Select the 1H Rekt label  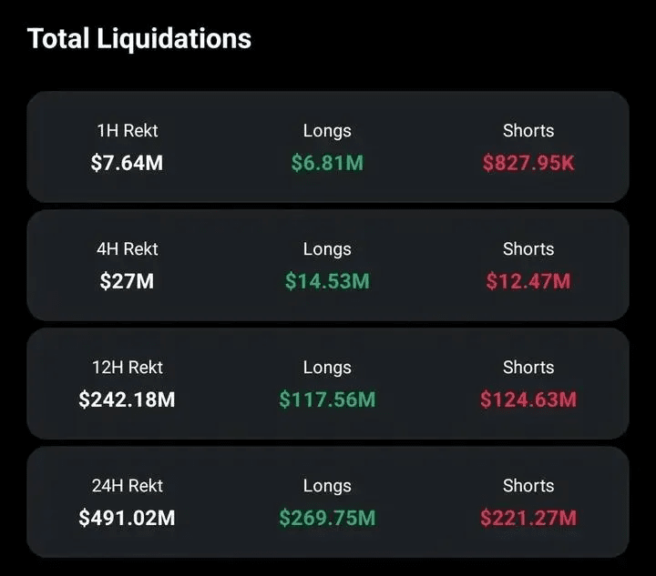pos(128,131)
